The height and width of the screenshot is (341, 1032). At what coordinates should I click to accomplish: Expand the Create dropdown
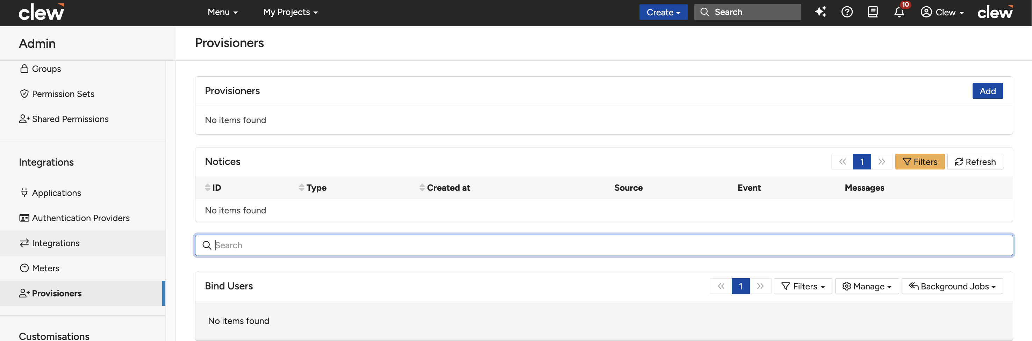[663, 12]
